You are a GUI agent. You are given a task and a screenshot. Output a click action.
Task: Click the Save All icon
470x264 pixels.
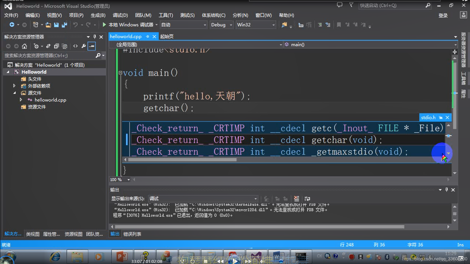[x=64, y=25]
